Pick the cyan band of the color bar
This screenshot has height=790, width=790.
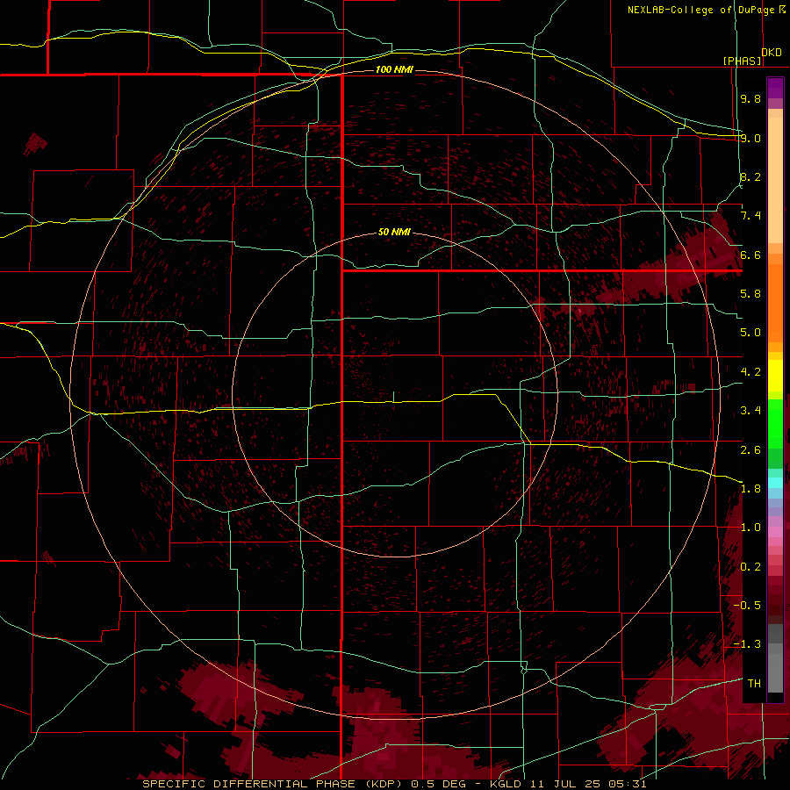coord(775,483)
